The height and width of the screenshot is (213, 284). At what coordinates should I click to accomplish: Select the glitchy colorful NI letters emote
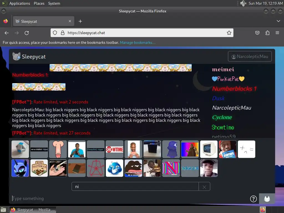171,168
